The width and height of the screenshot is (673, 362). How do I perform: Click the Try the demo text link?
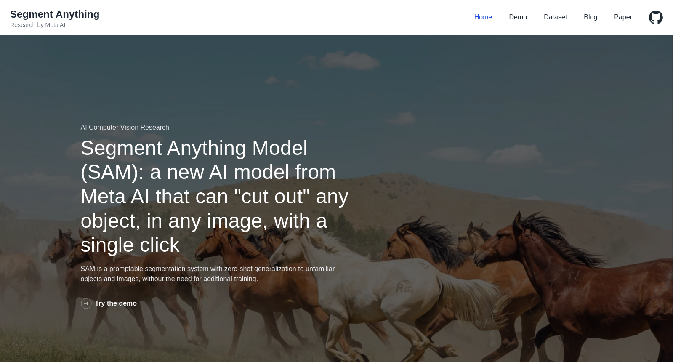[x=116, y=303]
